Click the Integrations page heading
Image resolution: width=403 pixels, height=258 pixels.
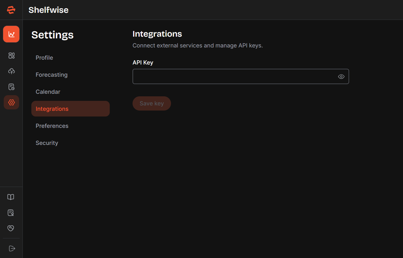click(x=157, y=34)
